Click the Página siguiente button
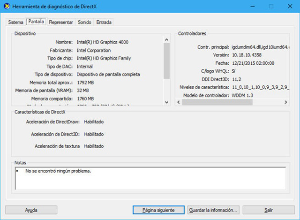 pos(158,210)
